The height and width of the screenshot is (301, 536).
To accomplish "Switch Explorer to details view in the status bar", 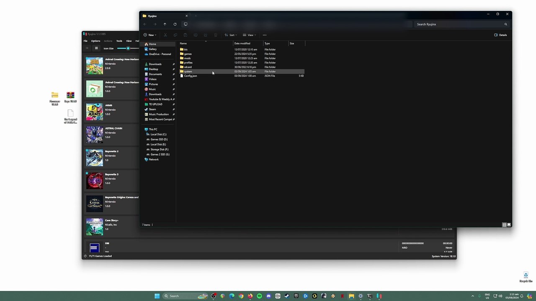I will click(x=505, y=225).
